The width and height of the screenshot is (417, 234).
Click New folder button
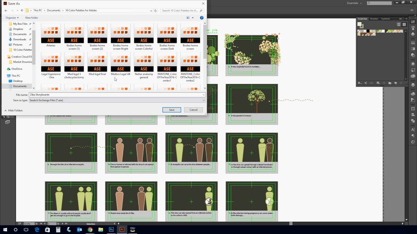point(32,18)
